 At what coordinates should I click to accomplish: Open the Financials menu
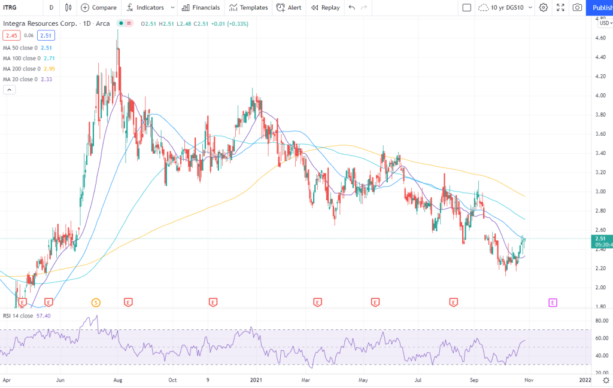(201, 8)
